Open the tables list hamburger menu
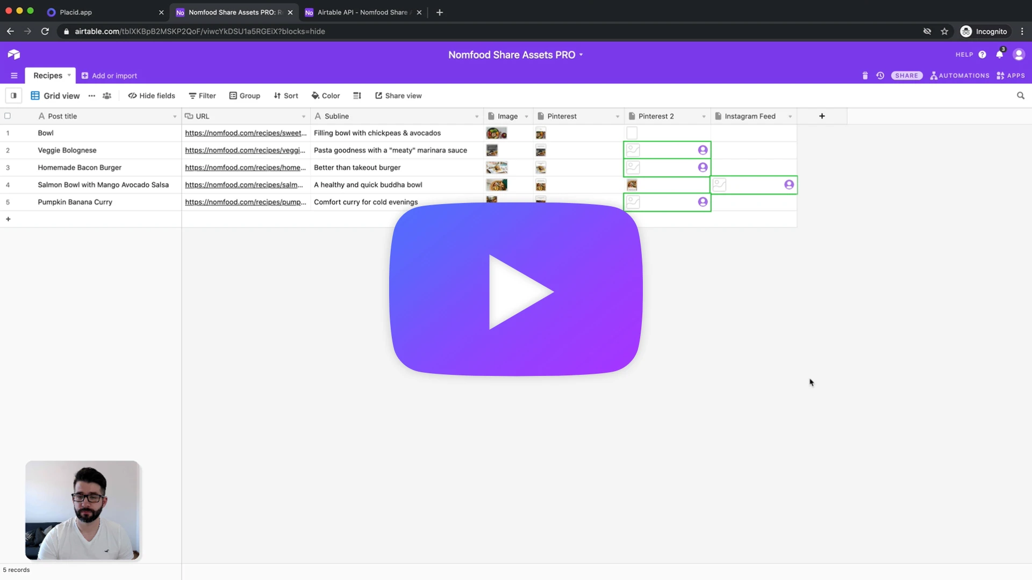1032x580 pixels. [x=14, y=76]
